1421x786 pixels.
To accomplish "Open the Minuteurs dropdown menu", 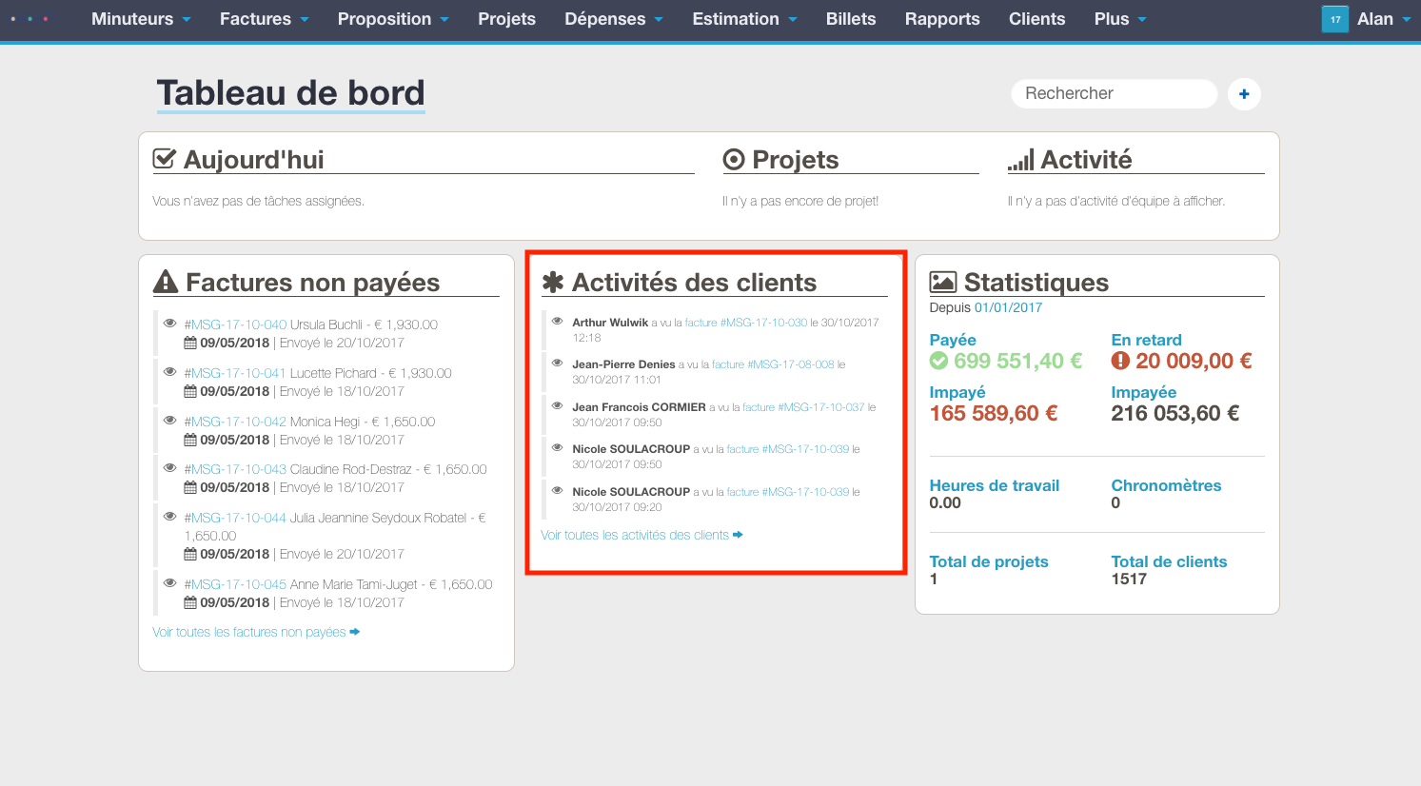I will point(141,19).
